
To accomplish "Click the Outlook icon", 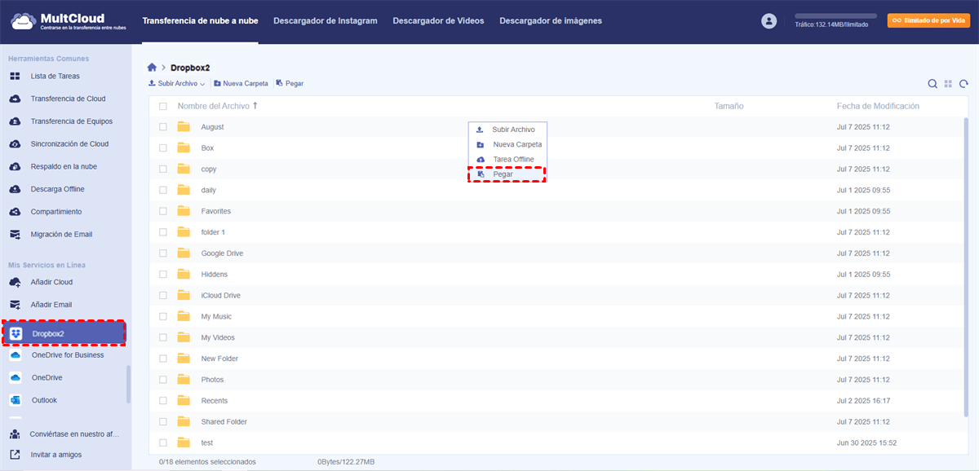I will (15, 400).
